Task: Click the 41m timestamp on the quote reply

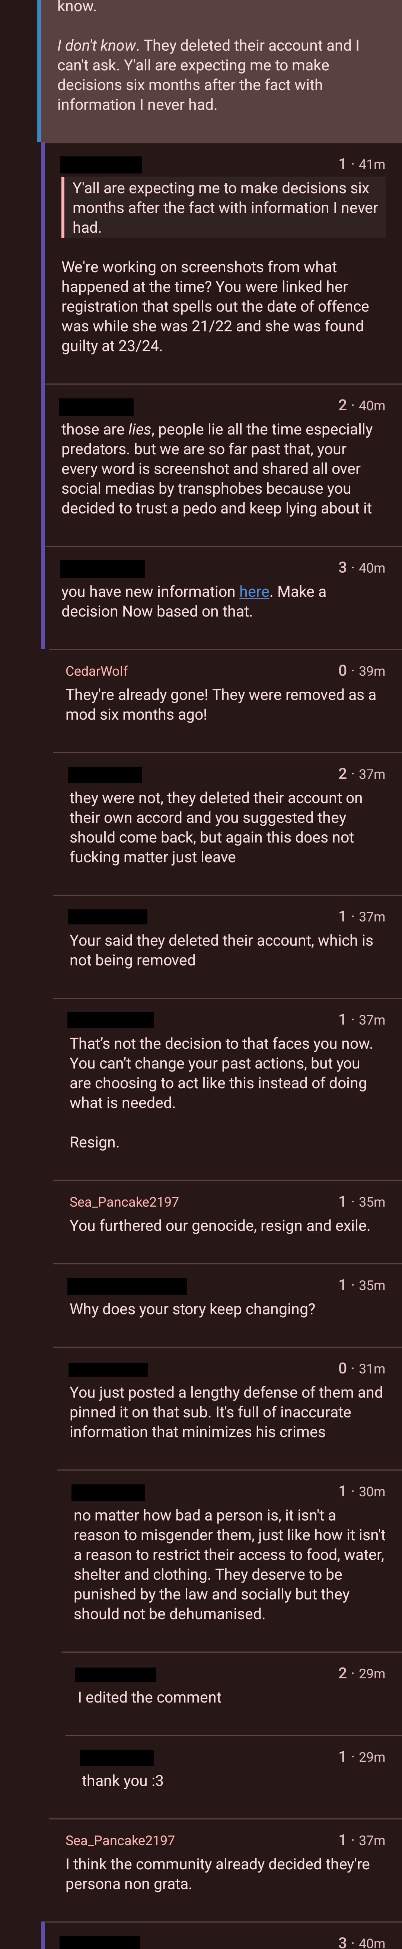Action: click(x=372, y=164)
